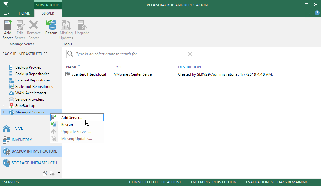The width and height of the screenshot is (321, 186).
Task: Click the vCenter server row icon
Action: click(x=68, y=74)
